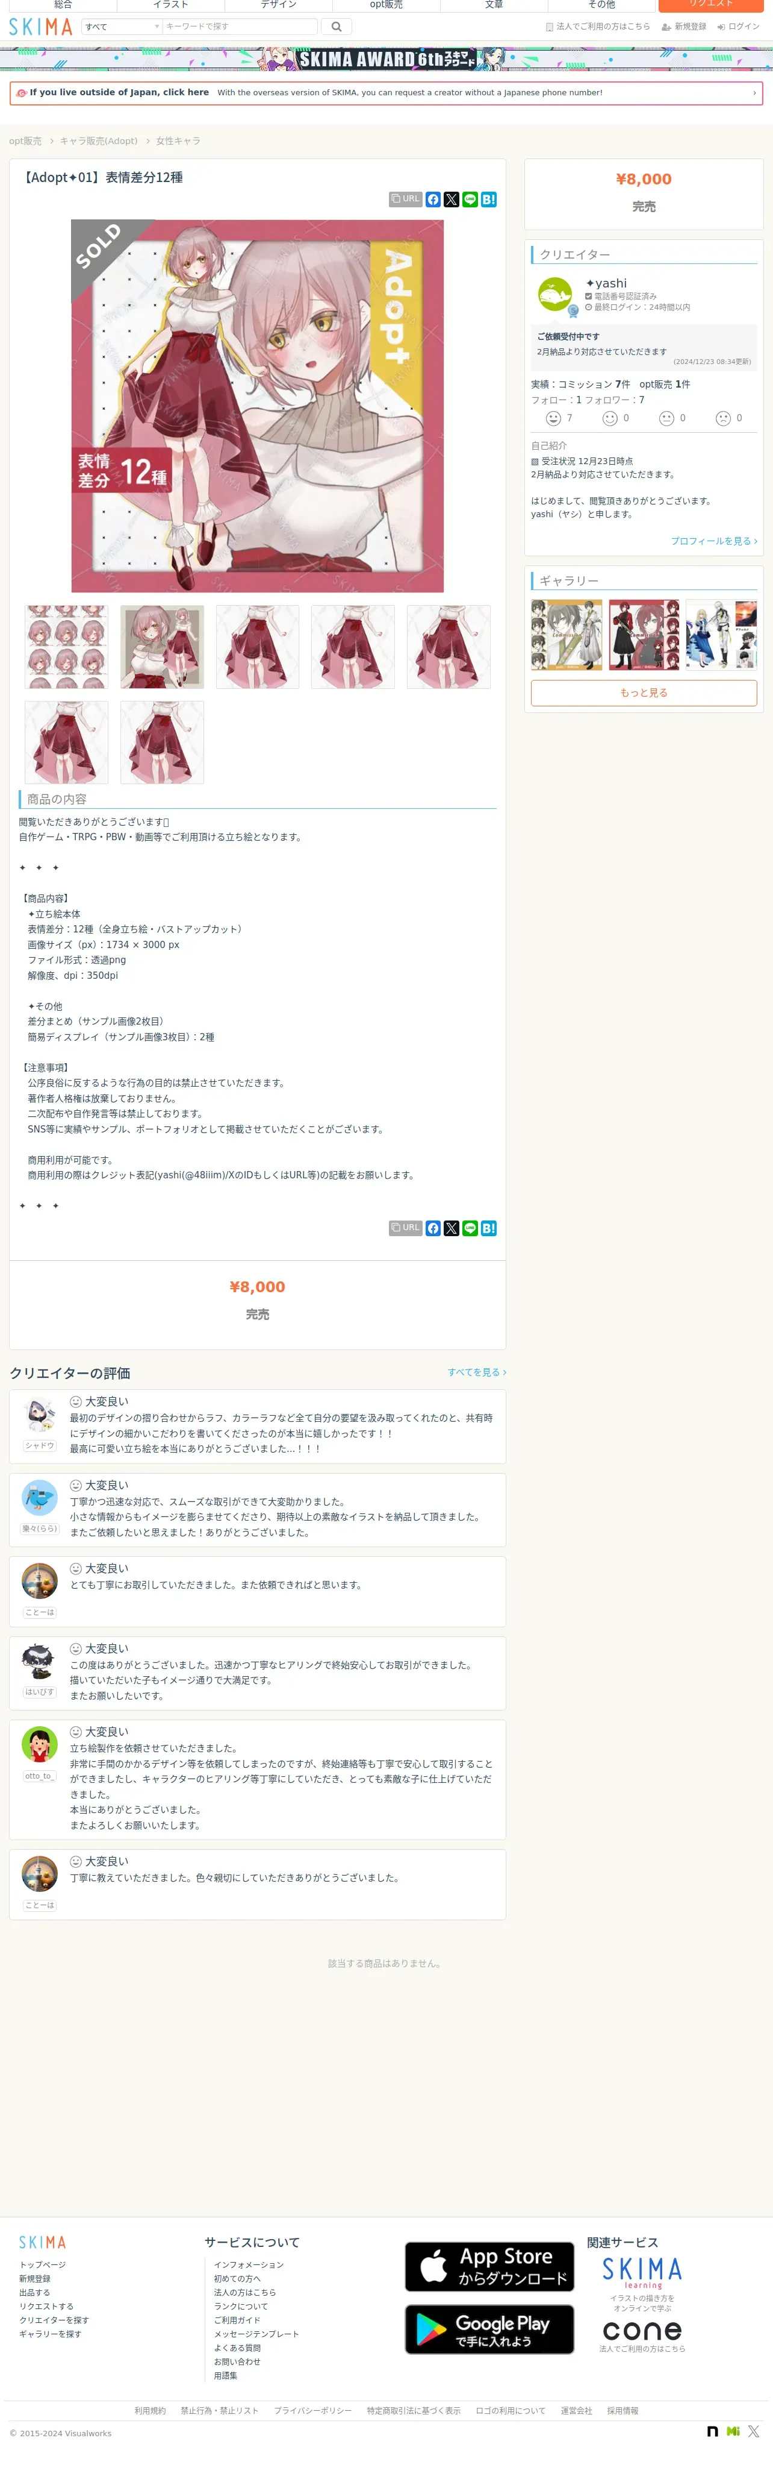Select the second thumbnail with bust and full body

pyautogui.click(x=162, y=647)
